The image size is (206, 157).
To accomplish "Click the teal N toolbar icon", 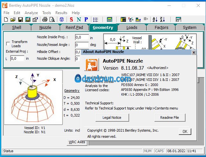I will click(79, 20).
